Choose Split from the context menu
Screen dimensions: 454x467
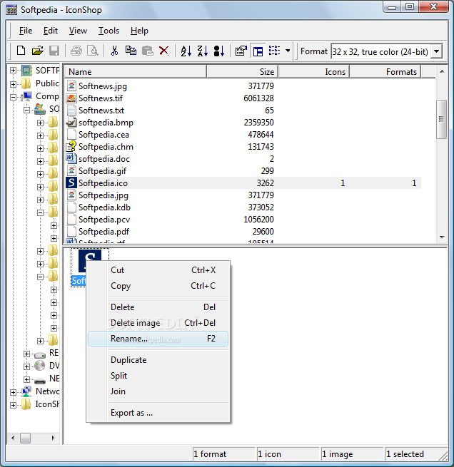click(x=158, y=376)
